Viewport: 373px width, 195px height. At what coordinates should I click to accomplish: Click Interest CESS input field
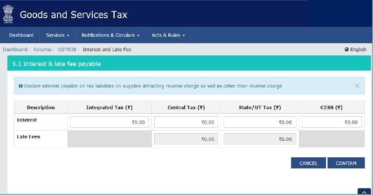332,122
